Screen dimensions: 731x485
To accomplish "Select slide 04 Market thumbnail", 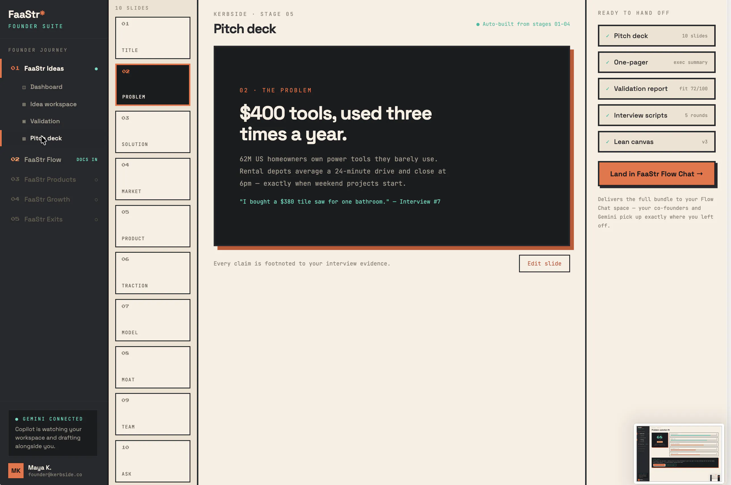I will (153, 179).
